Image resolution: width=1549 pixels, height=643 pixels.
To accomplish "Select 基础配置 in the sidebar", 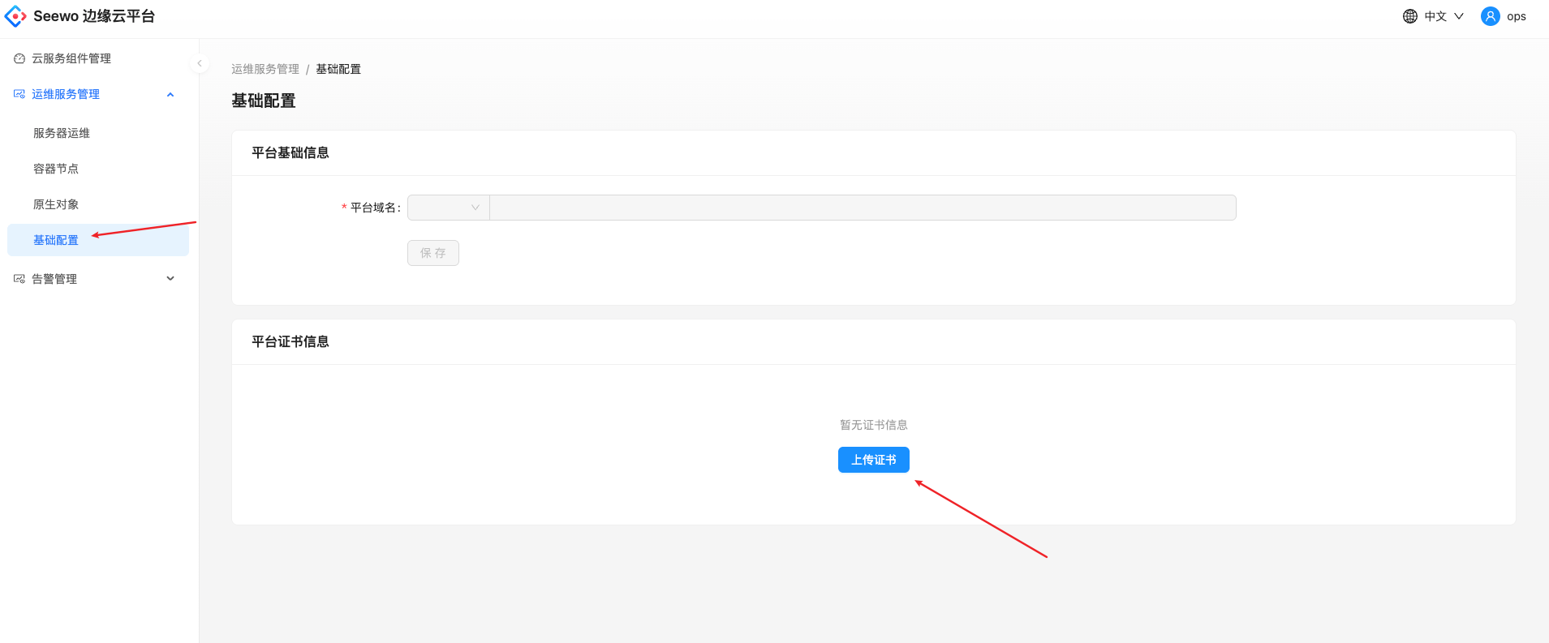I will click(56, 240).
